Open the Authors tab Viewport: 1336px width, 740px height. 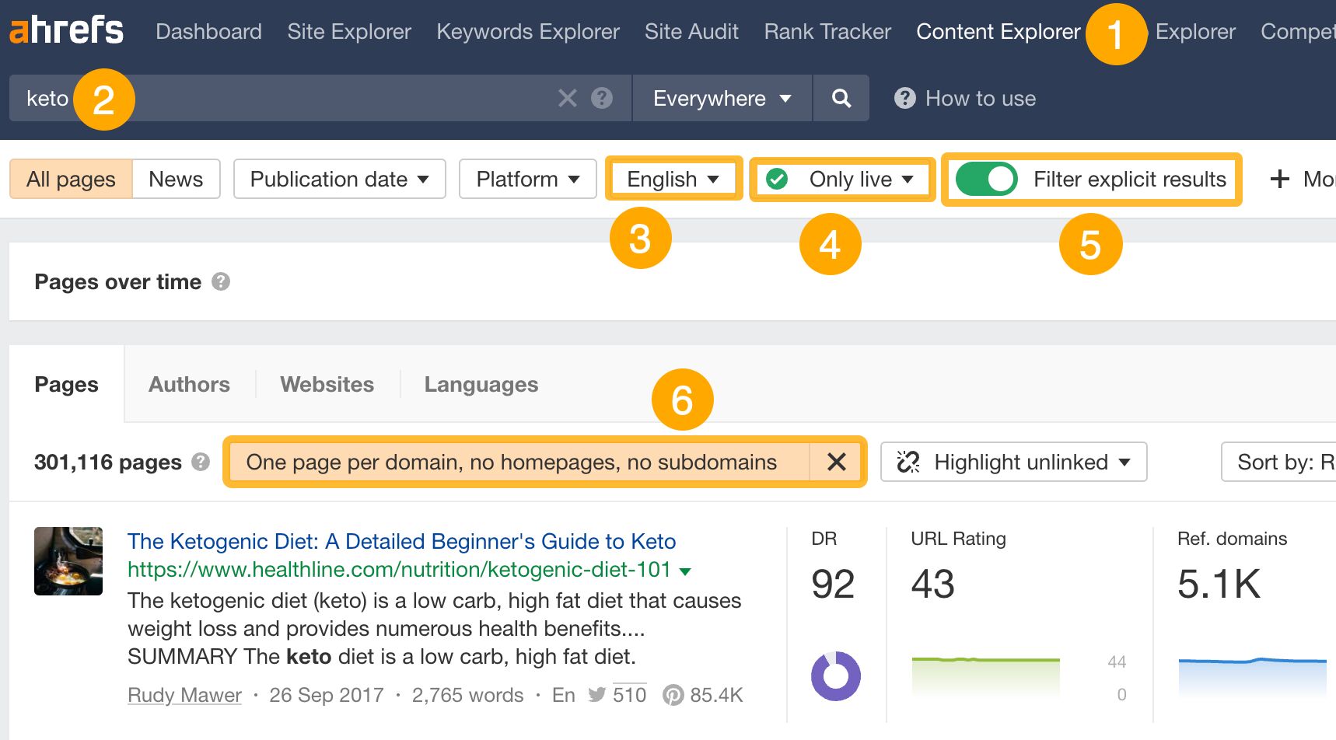[188, 384]
